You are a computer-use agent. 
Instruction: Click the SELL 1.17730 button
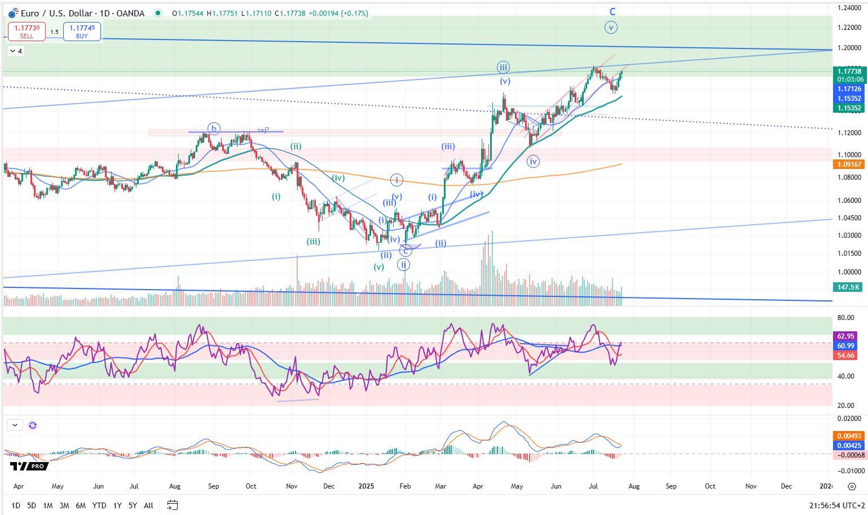click(x=27, y=32)
